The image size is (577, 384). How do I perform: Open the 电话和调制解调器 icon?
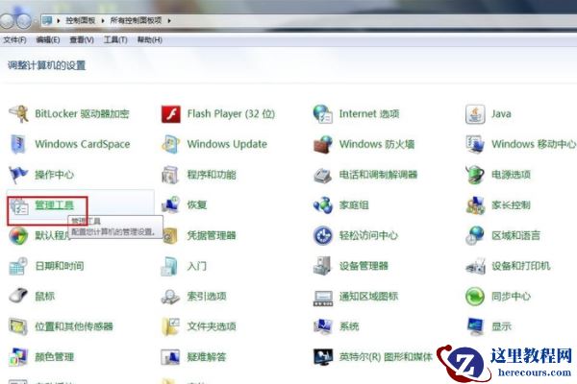click(x=323, y=176)
